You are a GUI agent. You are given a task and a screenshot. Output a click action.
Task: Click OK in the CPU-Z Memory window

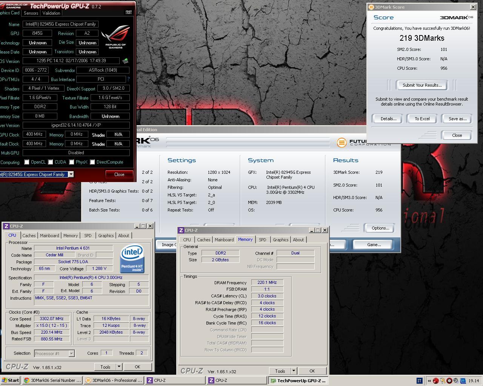point(312,371)
